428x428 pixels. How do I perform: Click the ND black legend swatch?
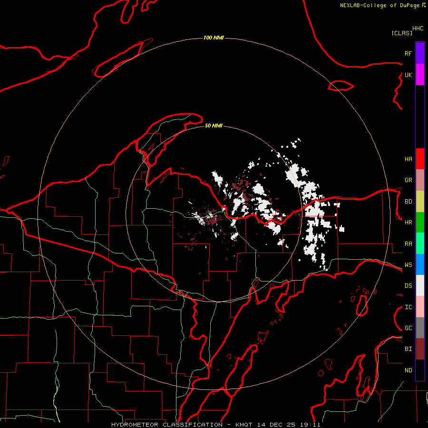click(420, 370)
